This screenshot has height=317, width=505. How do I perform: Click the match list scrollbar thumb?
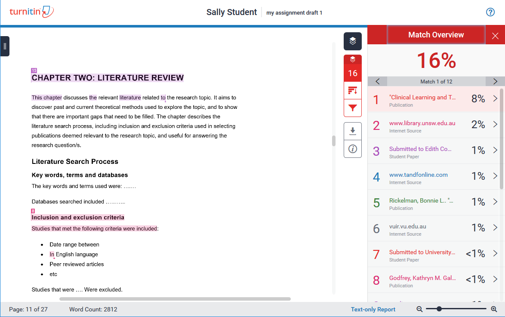(x=502, y=138)
